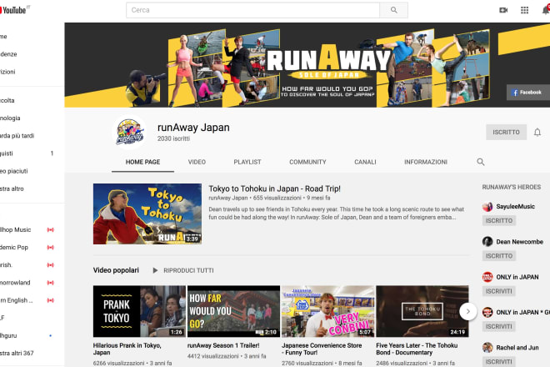This screenshot has height=367, width=550.
Task: Click the ONLY in JAPAN channel avatar
Action: (x=487, y=277)
